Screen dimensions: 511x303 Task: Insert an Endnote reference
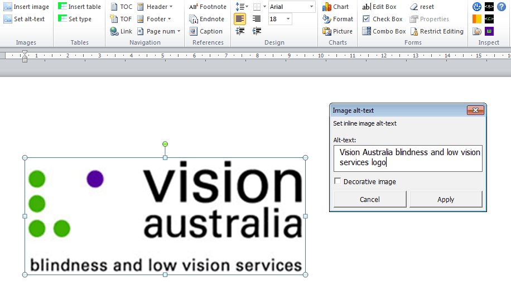point(206,19)
